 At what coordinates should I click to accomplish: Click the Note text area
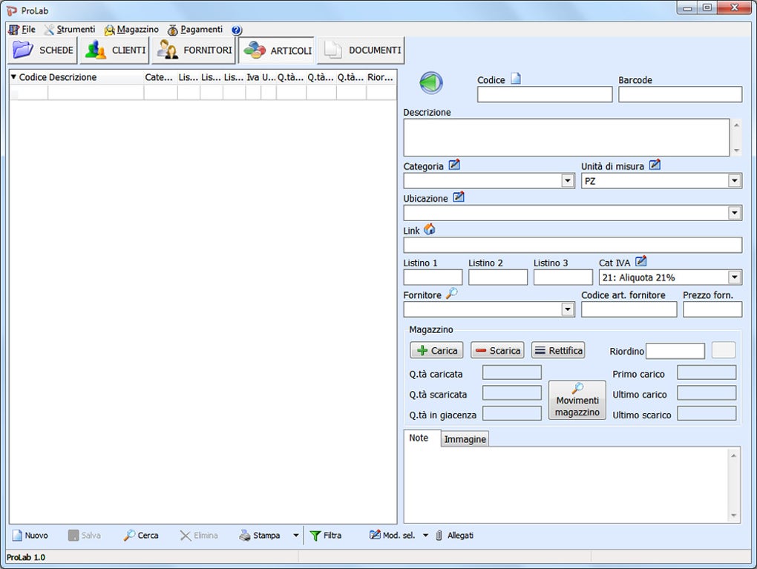[x=566, y=484]
